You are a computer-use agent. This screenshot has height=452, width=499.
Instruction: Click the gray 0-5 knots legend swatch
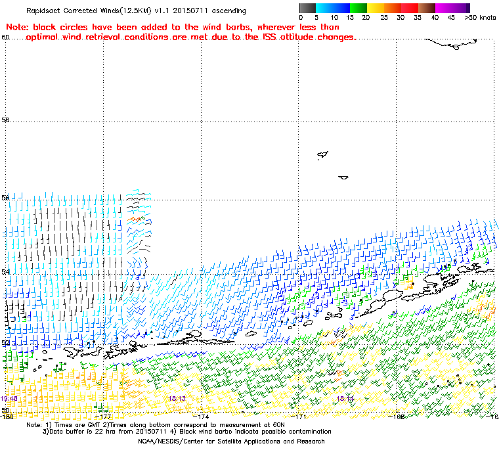pyautogui.click(x=307, y=8)
